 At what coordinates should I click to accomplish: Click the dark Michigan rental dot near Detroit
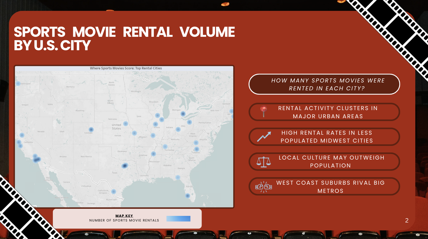pyautogui.click(x=183, y=114)
